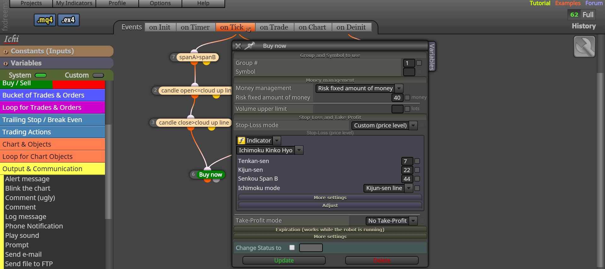Viewport: 605px width, 269px height.
Task: Click the Full button
Action: [588, 15]
